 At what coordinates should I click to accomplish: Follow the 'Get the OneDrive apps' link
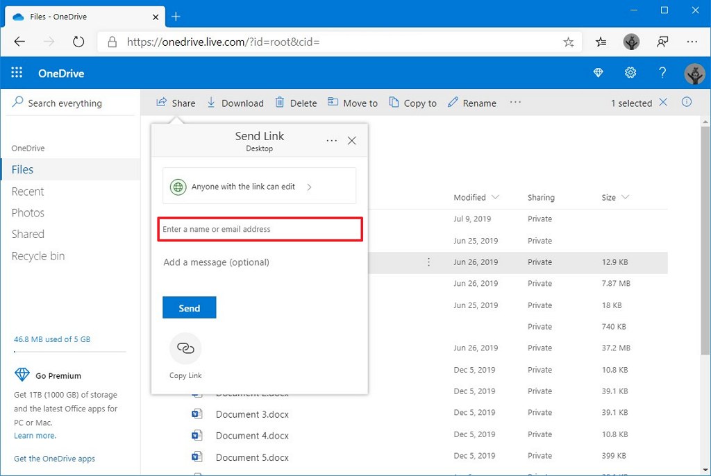(x=54, y=459)
